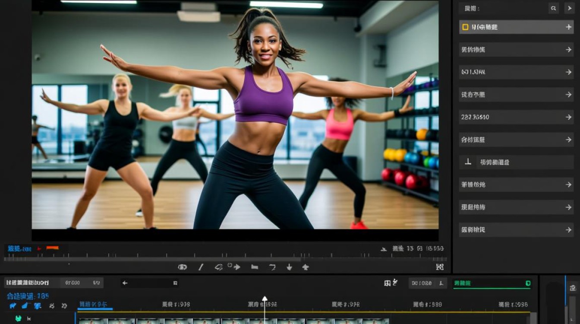Expand the panel row starting with "222"
This screenshot has height=324, width=580.
[568, 117]
